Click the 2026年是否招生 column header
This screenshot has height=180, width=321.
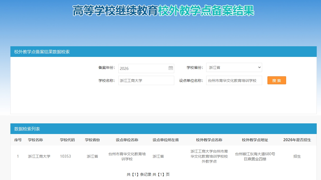pyautogui.click(x=297, y=140)
